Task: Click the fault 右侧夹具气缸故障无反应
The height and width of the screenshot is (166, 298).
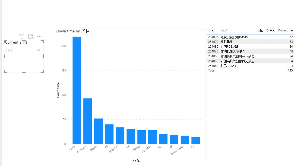Action: pyautogui.click(x=238, y=61)
